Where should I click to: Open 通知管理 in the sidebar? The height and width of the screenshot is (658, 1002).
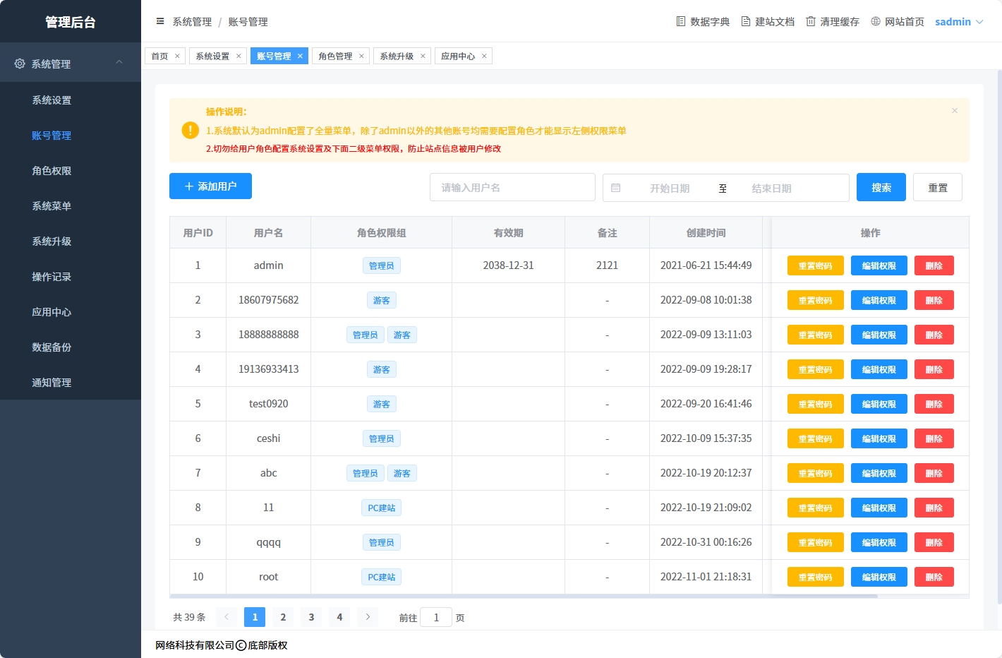71,383
